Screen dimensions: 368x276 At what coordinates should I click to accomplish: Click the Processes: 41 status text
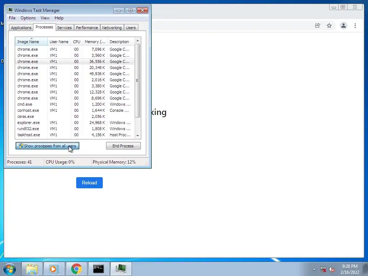(19, 162)
